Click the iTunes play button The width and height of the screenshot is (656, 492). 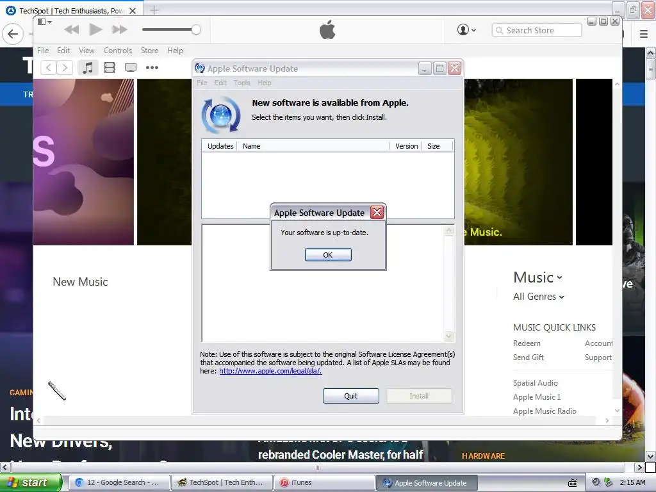pos(96,29)
